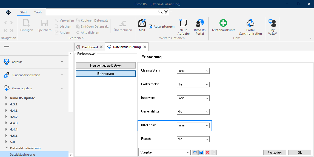Click the select-all preset icon next to Vorgabe
The image size is (314, 157).
(195, 152)
